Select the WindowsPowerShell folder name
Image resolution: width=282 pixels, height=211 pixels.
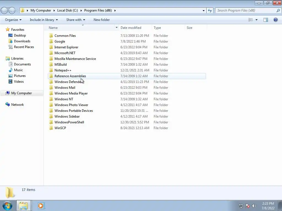pos(69,122)
